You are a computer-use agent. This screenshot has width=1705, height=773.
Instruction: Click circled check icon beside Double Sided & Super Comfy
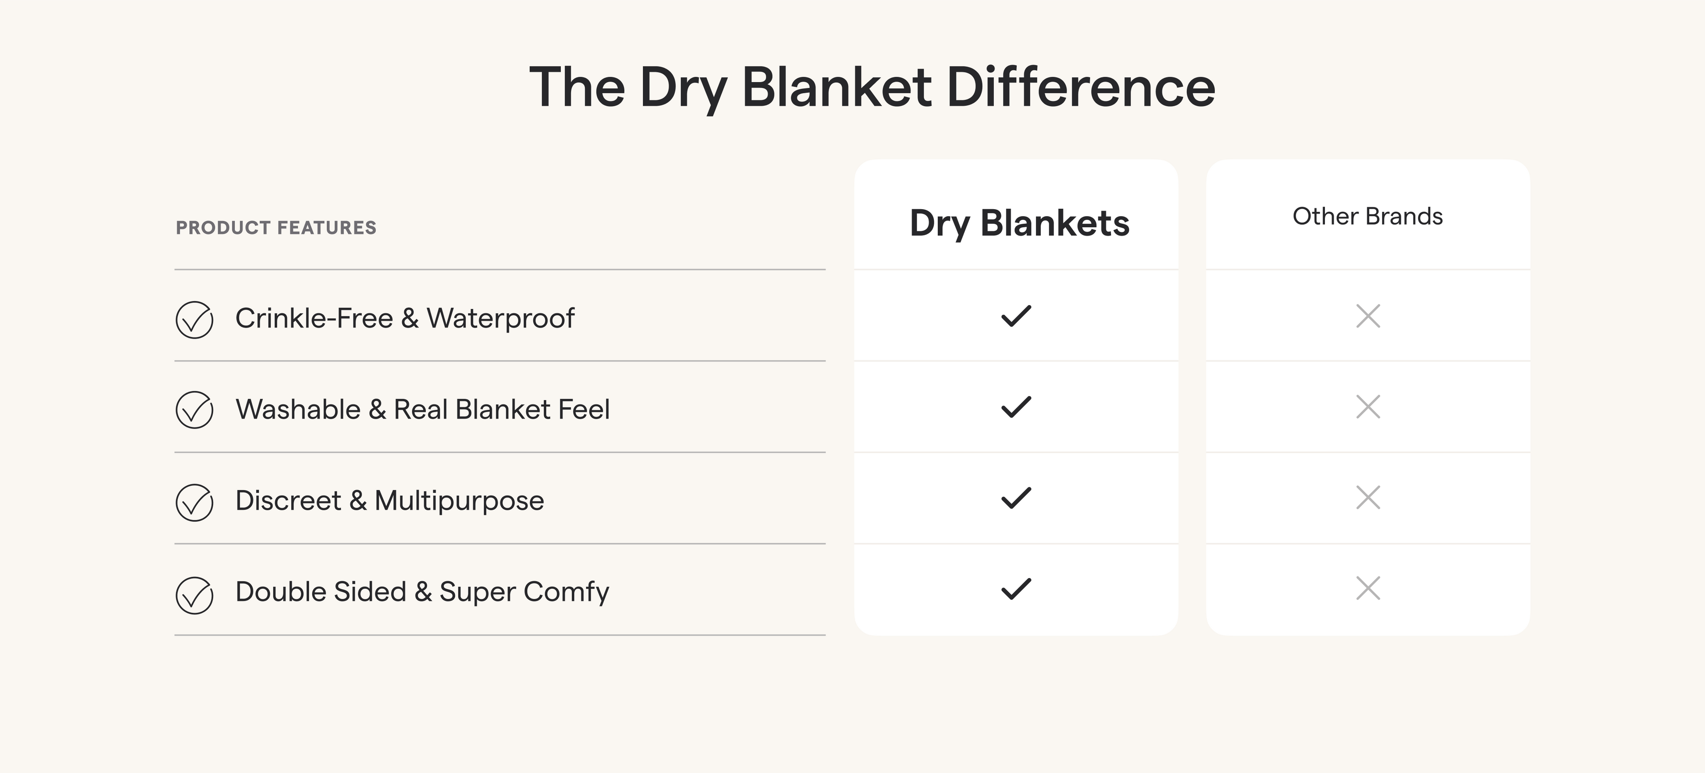tap(194, 595)
